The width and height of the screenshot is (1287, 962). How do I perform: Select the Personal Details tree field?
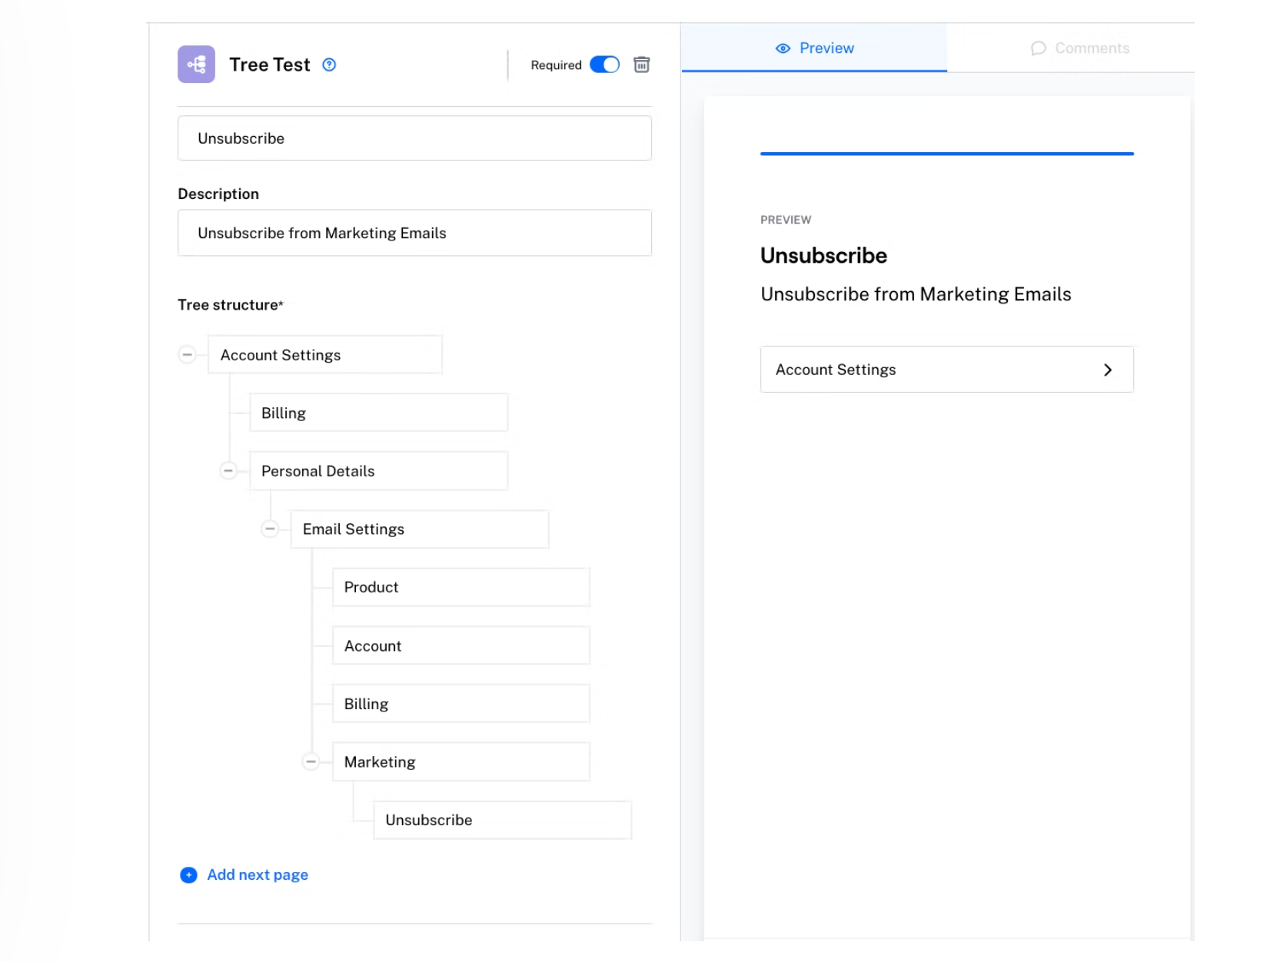point(379,471)
